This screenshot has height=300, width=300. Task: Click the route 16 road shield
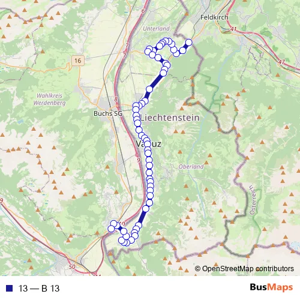coord(78,61)
